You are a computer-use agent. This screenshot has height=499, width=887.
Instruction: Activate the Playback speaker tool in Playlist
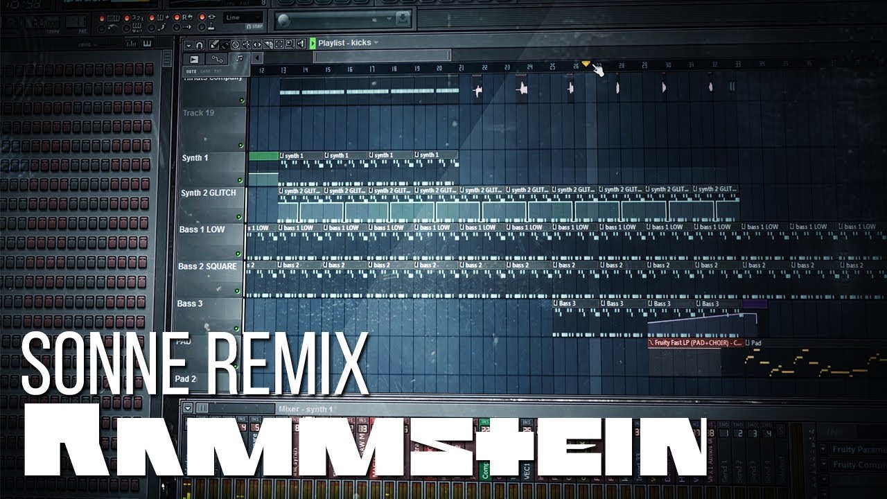(301, 44)
